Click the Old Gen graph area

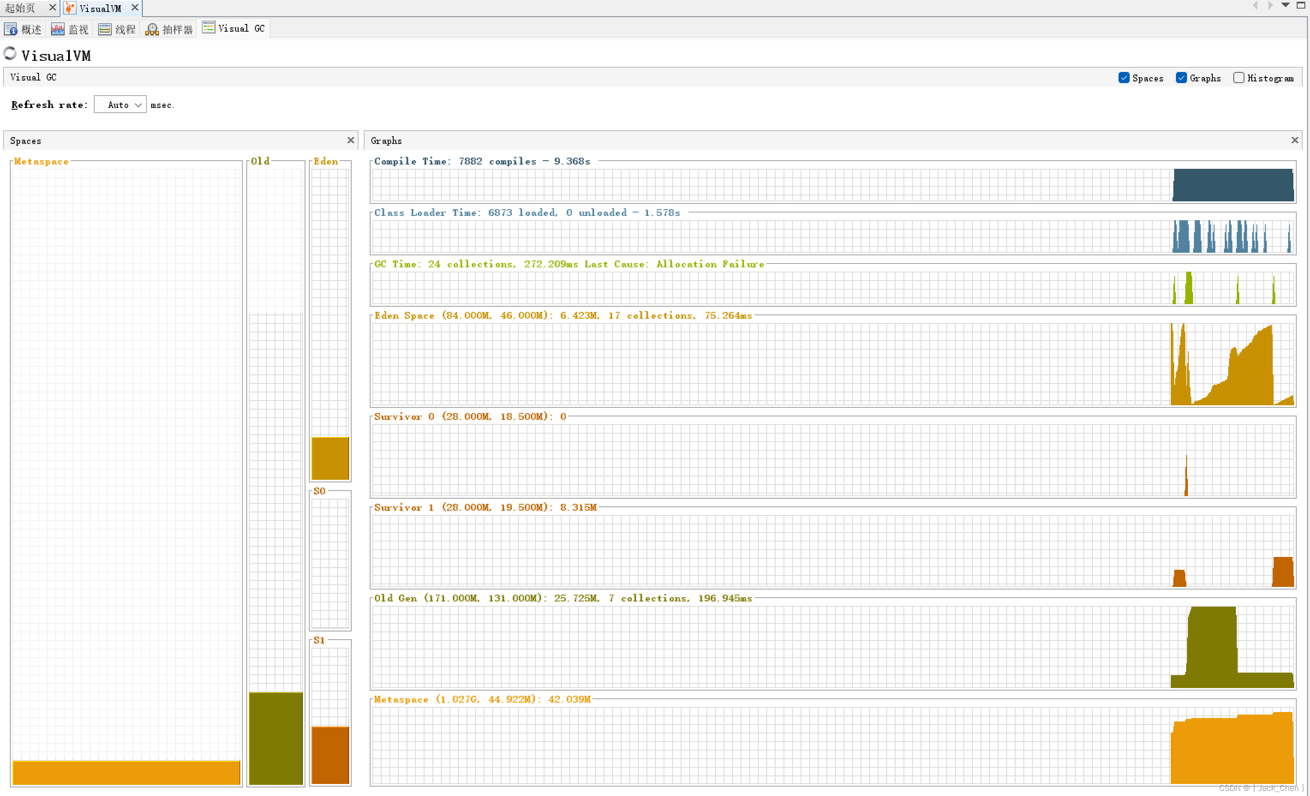click(833, 646)
